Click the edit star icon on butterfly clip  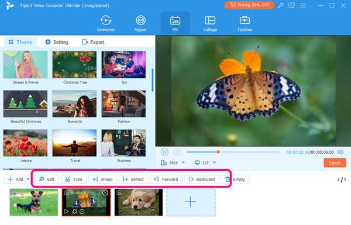click(74, 212)
